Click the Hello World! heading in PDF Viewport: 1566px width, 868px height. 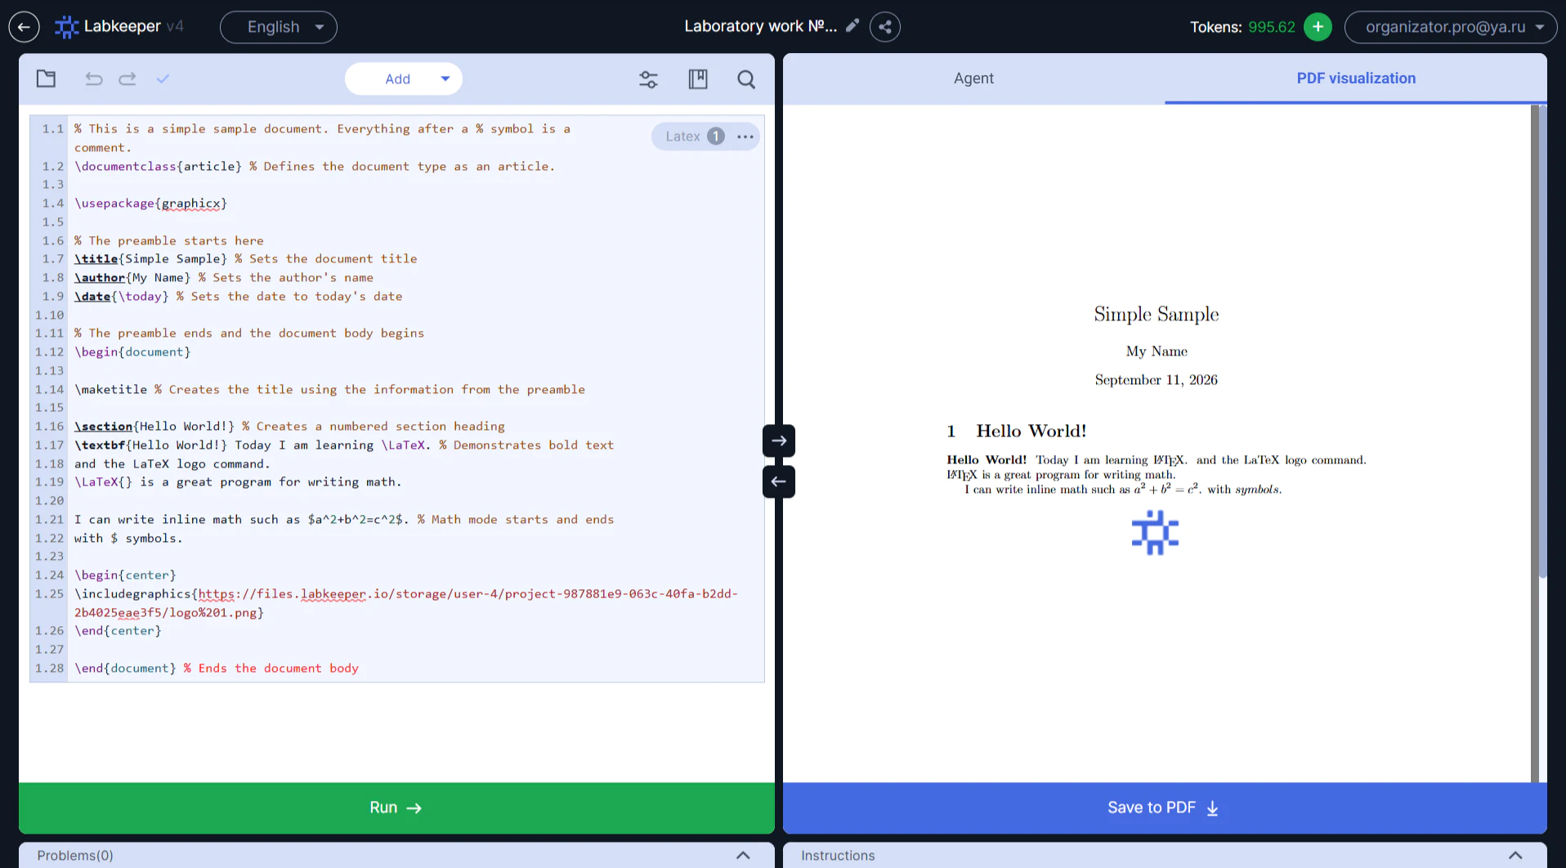click(1031, 431)
